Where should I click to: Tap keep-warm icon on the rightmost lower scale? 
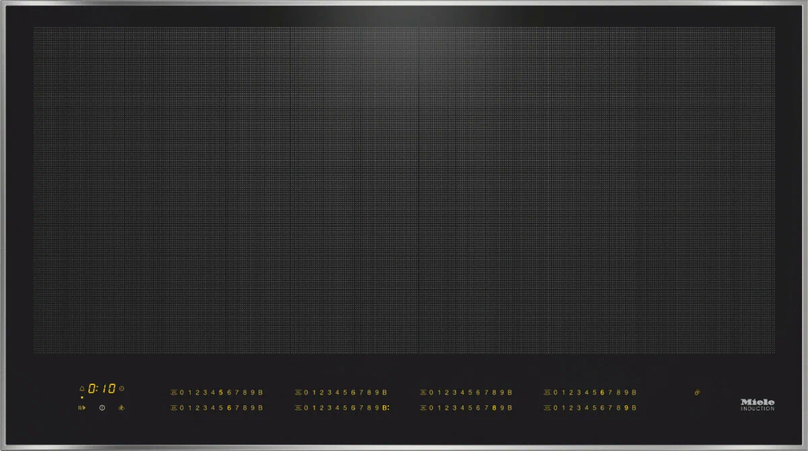point(547,408)
